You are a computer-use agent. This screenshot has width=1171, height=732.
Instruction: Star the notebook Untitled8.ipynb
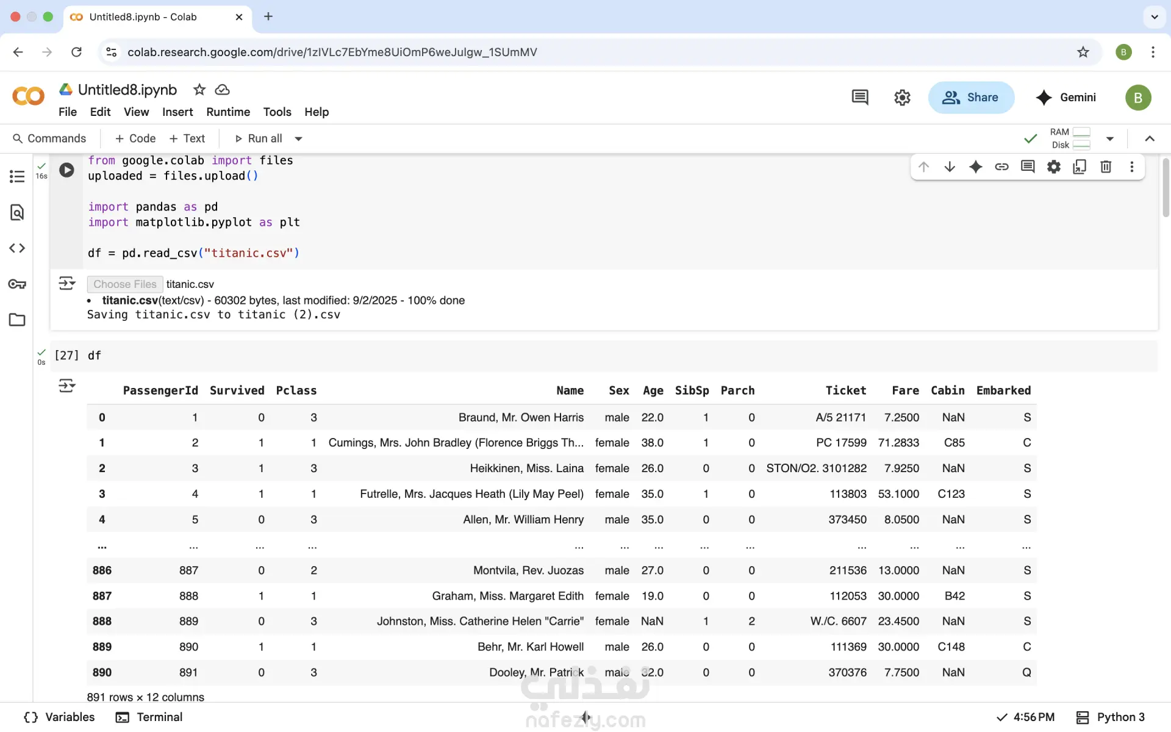(x=199, y=90)
